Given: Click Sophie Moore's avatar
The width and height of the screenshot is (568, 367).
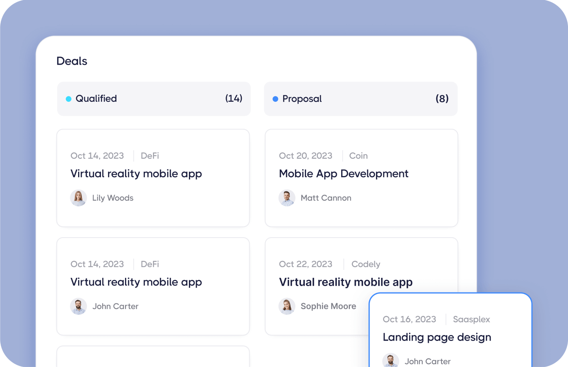Looking at the screenshot, I should tap(287, 306).
